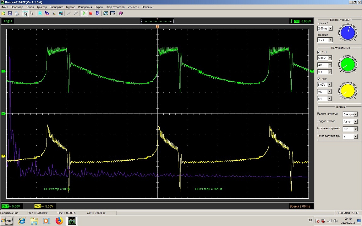Open the FFT math function icon
Image resolution: width=362 pixels, height=226 pixels.
pos(47,13)
